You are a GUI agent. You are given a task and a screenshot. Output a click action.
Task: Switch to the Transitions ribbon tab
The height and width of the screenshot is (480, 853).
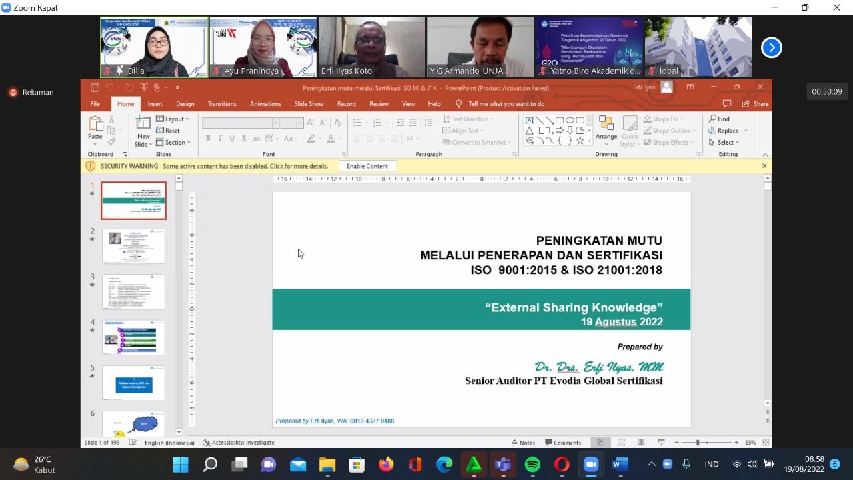point(222,103)
